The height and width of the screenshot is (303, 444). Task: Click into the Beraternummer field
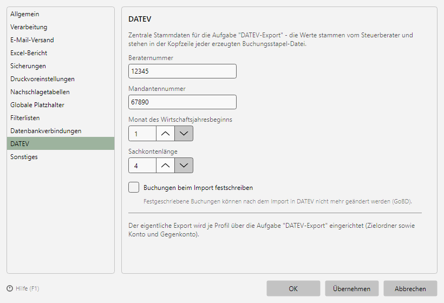tap(182, 71)
